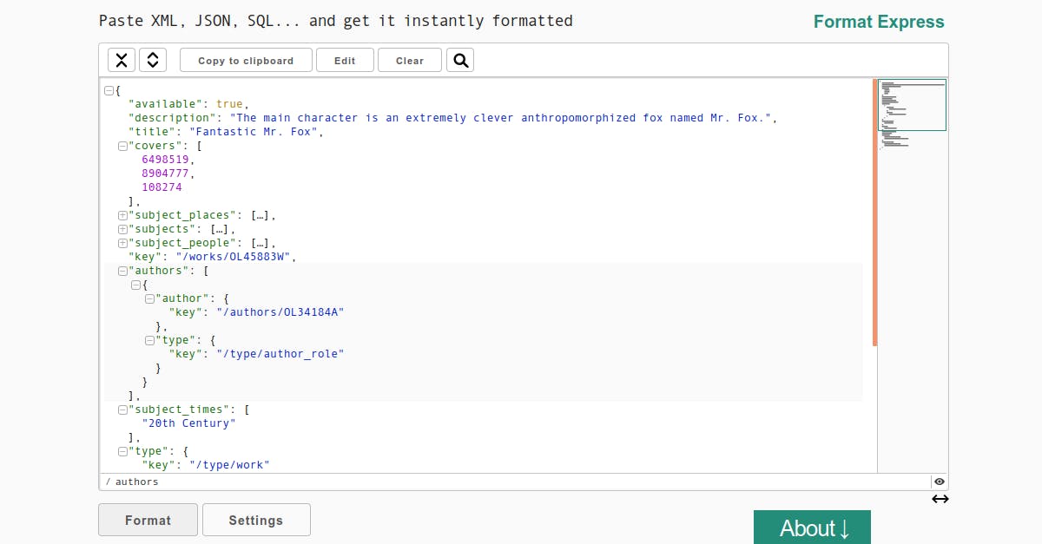Collapse the "author" object node
The image size is (1042, 544).
click(x=150, y=298)
